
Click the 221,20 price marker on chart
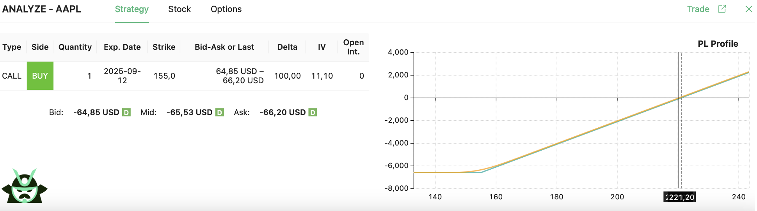[679, 197]
